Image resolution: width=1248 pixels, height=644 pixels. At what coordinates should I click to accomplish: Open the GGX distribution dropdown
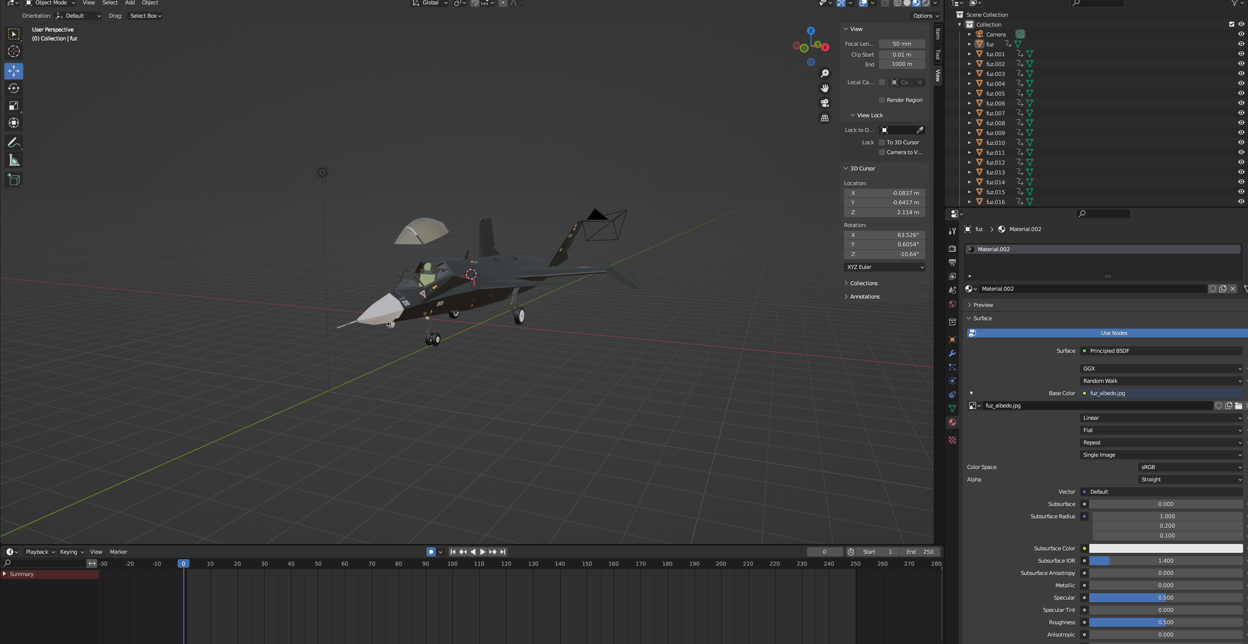(x=1162, y=369)
